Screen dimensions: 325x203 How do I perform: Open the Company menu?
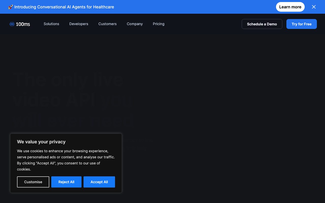135,24
